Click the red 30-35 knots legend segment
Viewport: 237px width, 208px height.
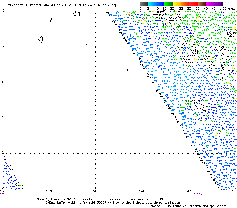click(193, 4)
